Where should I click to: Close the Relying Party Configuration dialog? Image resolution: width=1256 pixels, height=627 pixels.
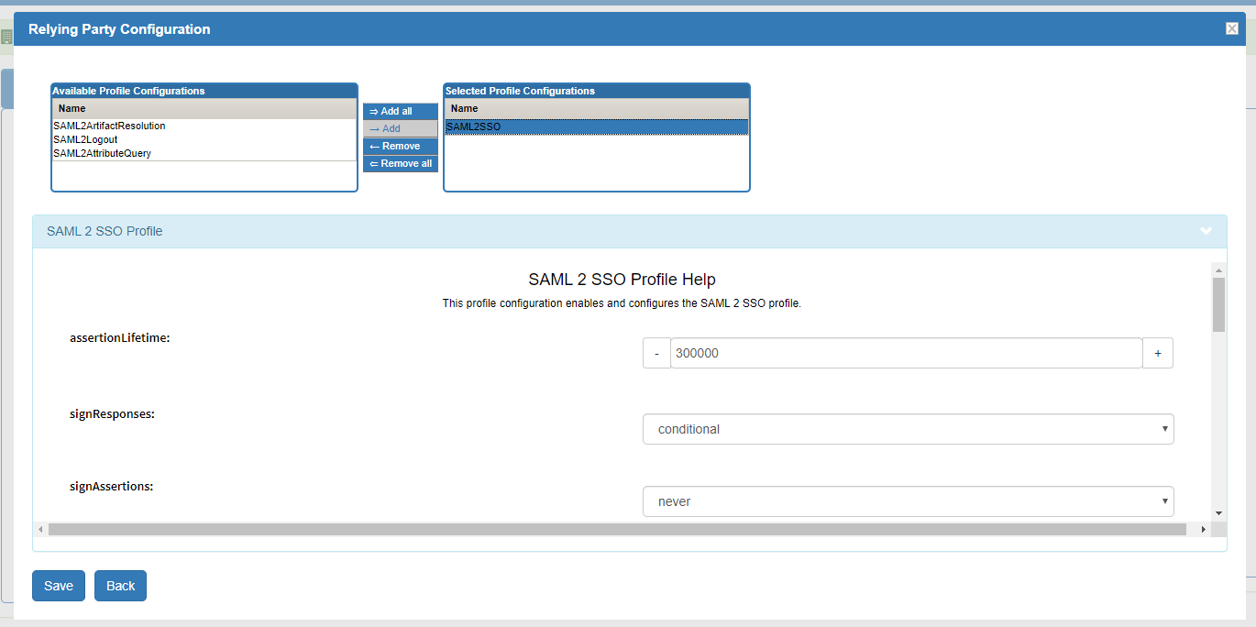click(1231, 28)
